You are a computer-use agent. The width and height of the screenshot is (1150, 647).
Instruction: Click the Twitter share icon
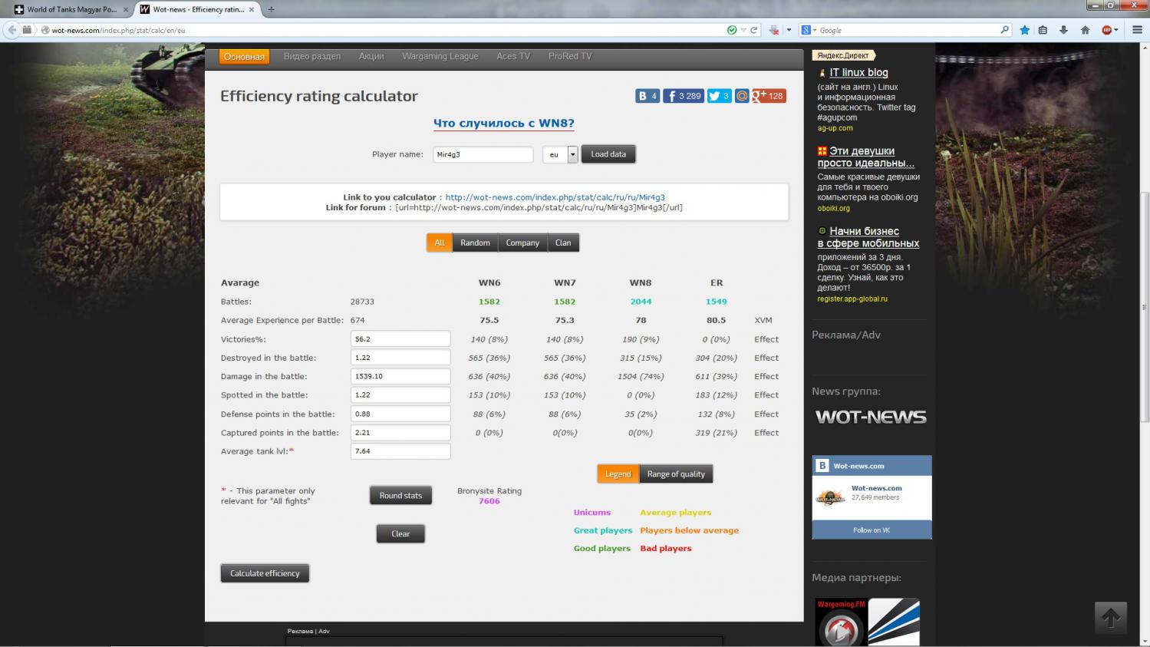(x=714, y=96)
